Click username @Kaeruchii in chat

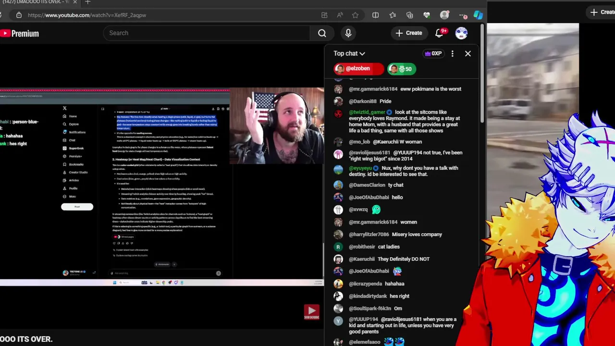362,259
